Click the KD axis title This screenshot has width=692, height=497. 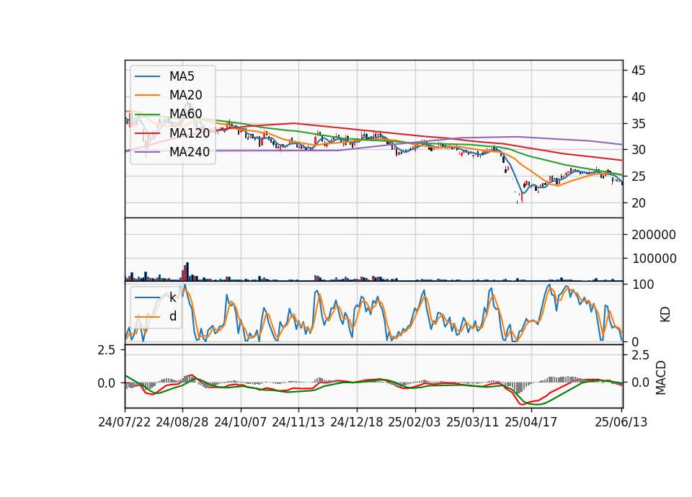(x=665, y=315)
